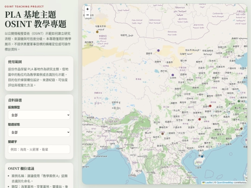This screenshot has width=251, height=188.
Task: Focus the 關鍵字 search input field
Action: (39, 149)
